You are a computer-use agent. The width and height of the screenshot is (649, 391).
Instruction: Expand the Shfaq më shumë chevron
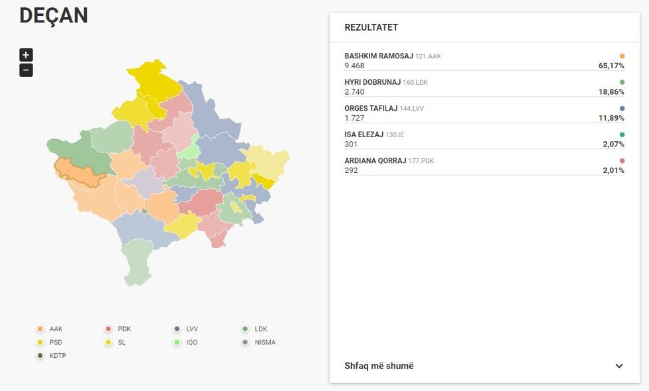pyautogui.click(x=619, y=366)
